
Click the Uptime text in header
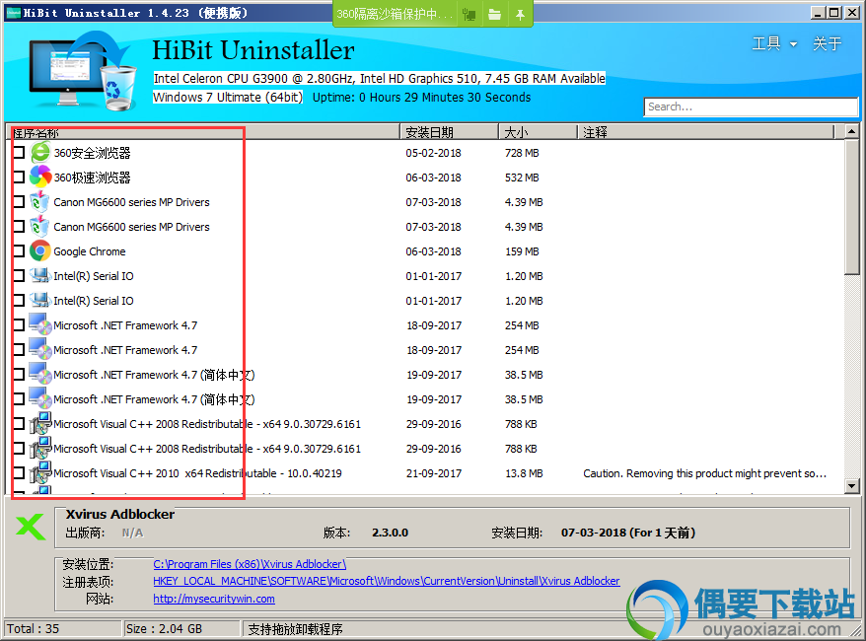421,98
